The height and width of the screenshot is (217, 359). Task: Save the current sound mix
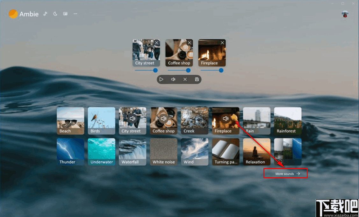197,79
